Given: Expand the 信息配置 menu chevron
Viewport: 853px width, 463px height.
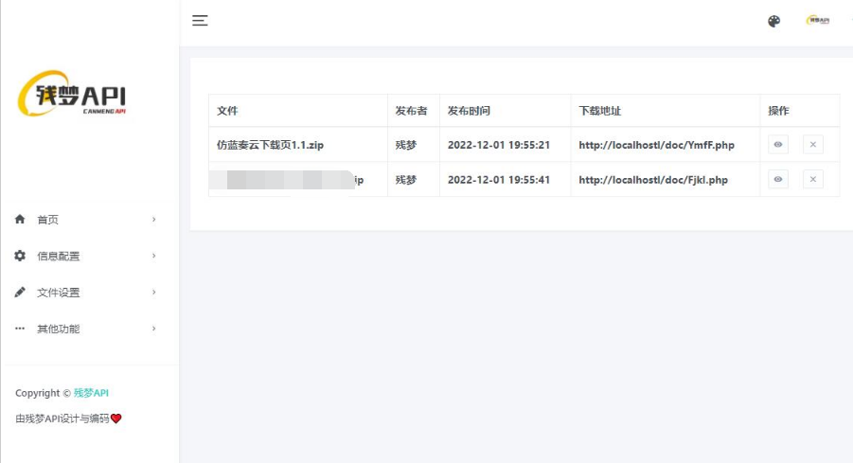Looking at the screenshot, I should 153,256.
